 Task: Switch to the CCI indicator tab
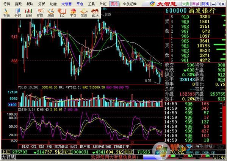click(34, 147)
